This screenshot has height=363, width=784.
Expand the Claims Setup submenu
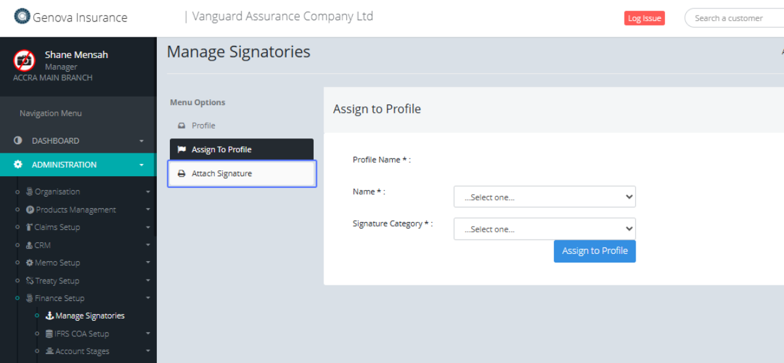pos(148,227)
